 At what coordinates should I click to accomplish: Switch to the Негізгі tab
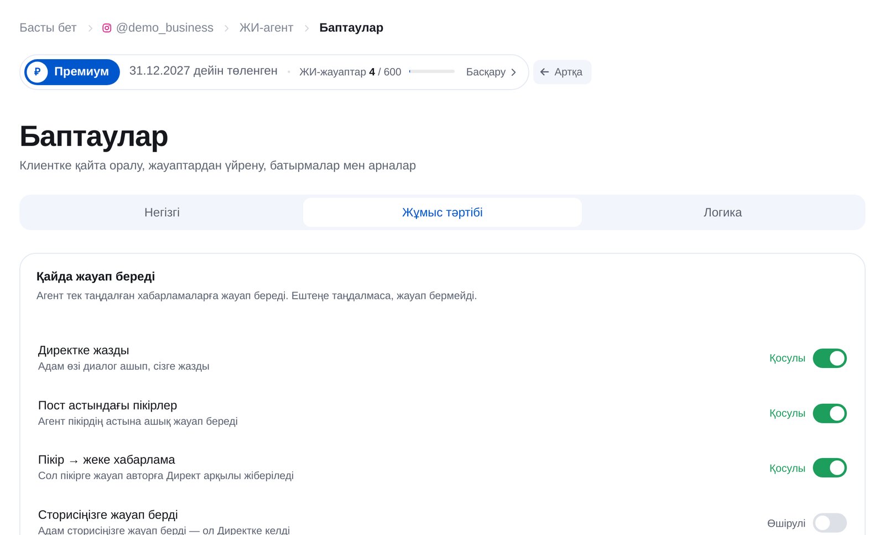coord(162,212)
